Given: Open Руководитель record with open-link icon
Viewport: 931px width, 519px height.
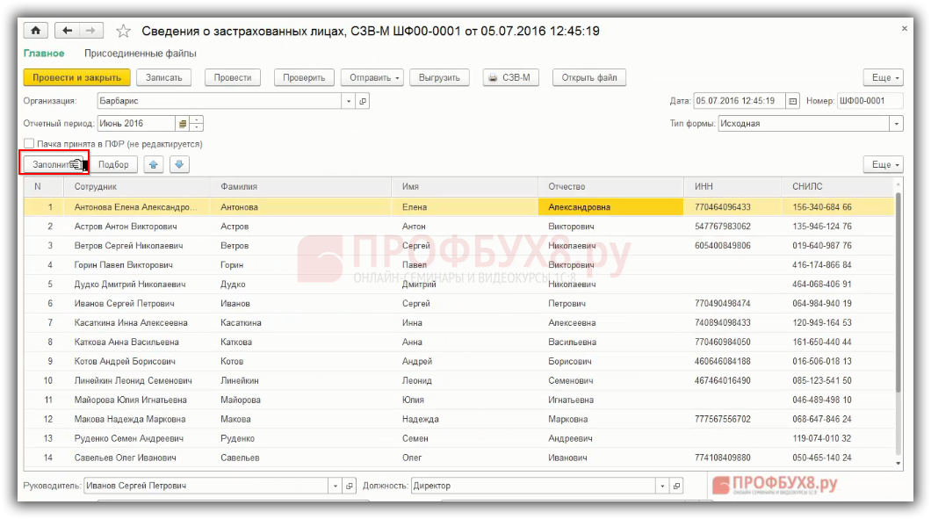Looking at the screenshot, I should pyautogui.click(x=350, y=486).
